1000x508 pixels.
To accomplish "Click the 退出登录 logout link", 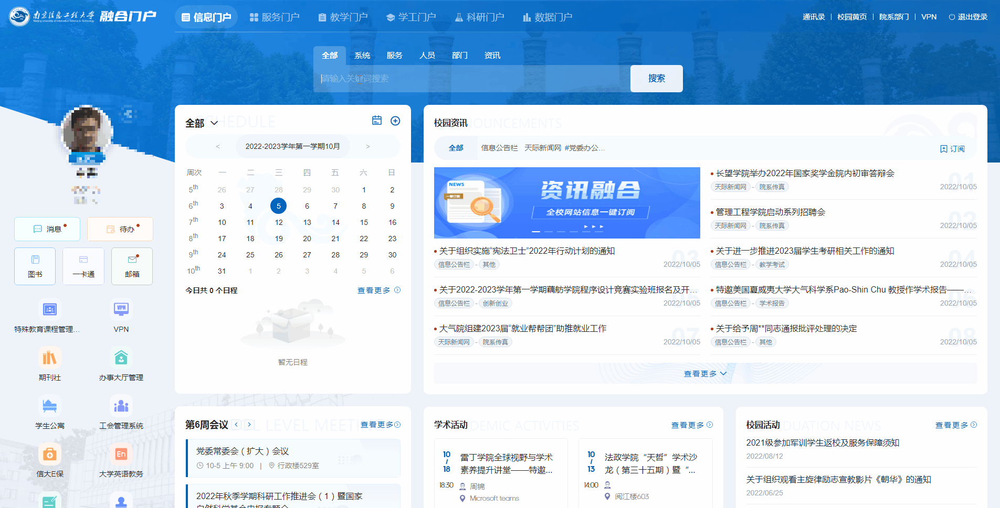I will click(x=968, y=17).
